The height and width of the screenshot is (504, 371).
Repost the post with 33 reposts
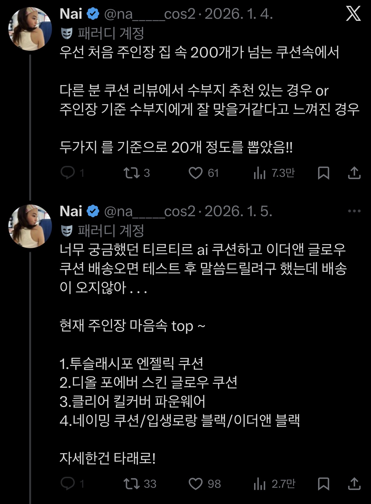(131, 484)
